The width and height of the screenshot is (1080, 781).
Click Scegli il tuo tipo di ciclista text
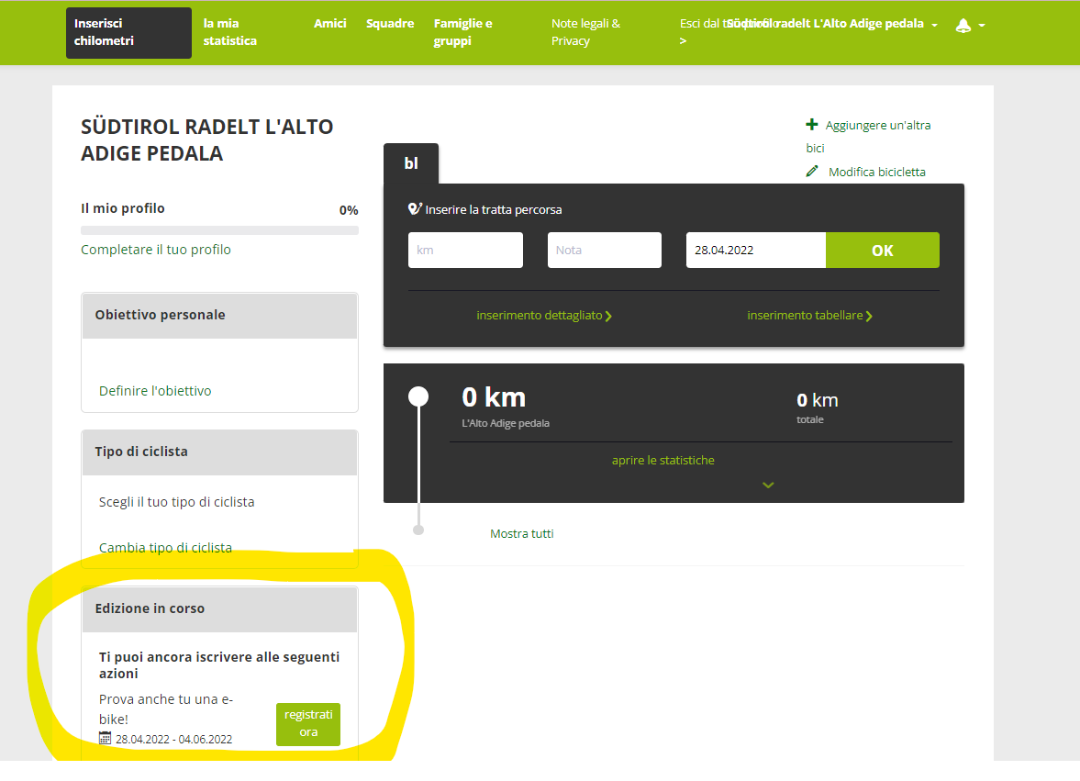(176, 502)
